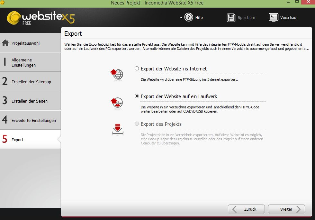
Task: Select Export der Website ins Internet radio
Action: click(137, 69)
